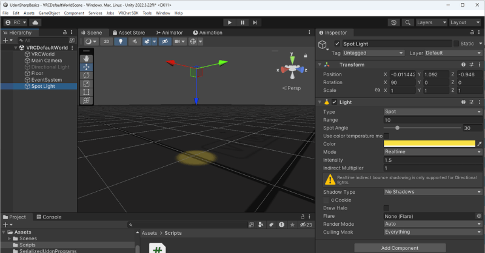Image resolution: width=485 pixels, height=253 pixels.
Task: Switch to the Animation tab
Action: [207, 33]
